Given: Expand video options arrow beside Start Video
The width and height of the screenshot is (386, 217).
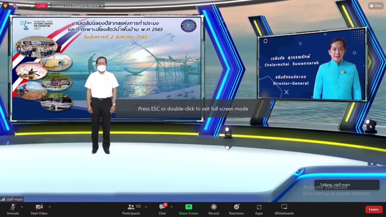Looking at the screenshot, I should [x=50, y=207].
